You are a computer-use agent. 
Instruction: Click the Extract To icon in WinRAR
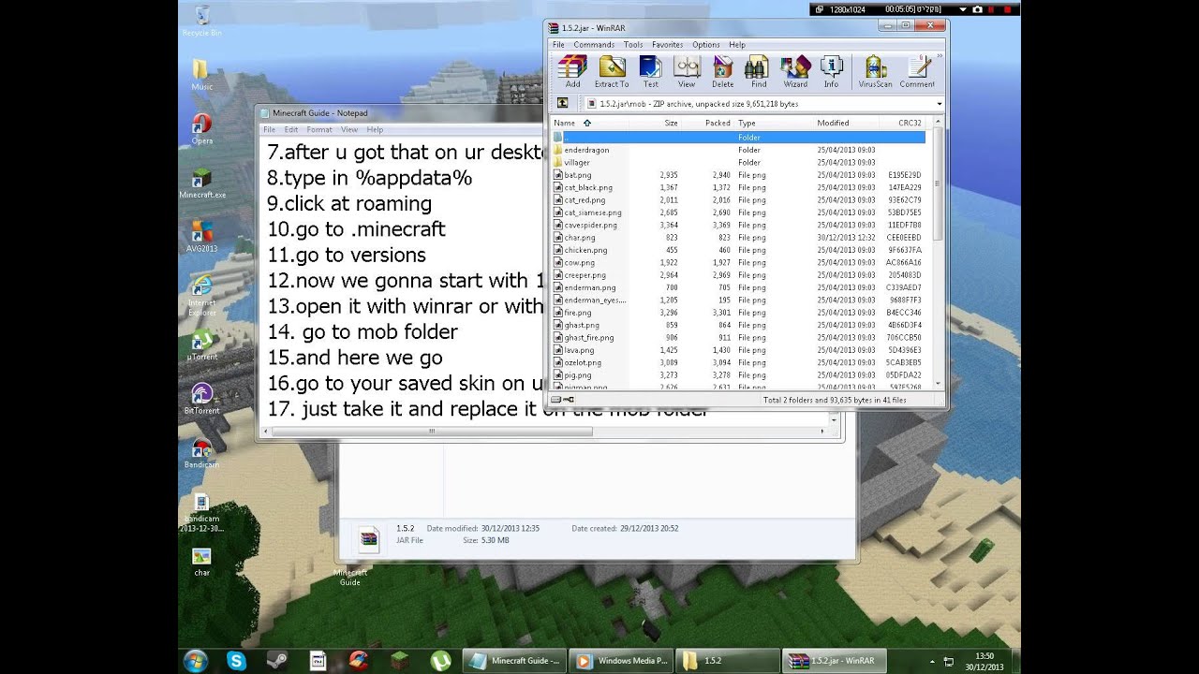coord(612,71)
